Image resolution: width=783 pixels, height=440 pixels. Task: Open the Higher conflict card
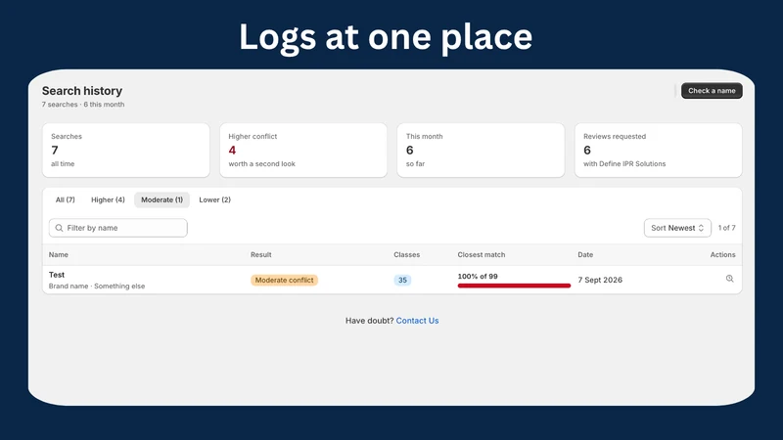pos(303,151)
